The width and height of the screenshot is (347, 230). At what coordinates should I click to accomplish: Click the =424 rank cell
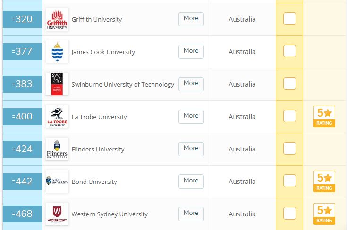(22, 149)
